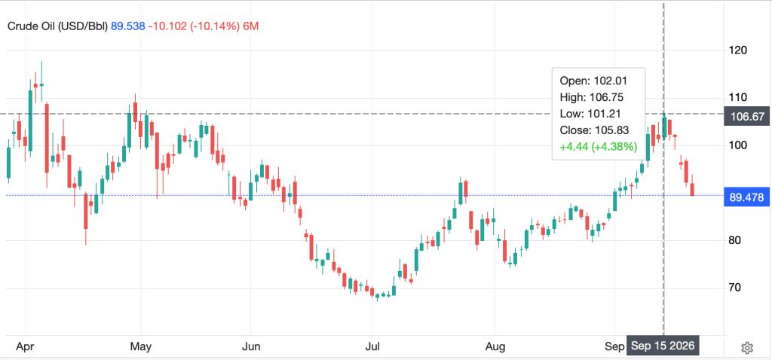
Task: Click the Apr label on time axis
Action: point(25,346)
